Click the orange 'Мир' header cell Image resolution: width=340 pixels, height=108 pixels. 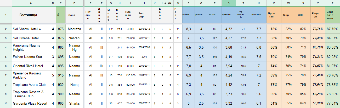coord(288,15)
